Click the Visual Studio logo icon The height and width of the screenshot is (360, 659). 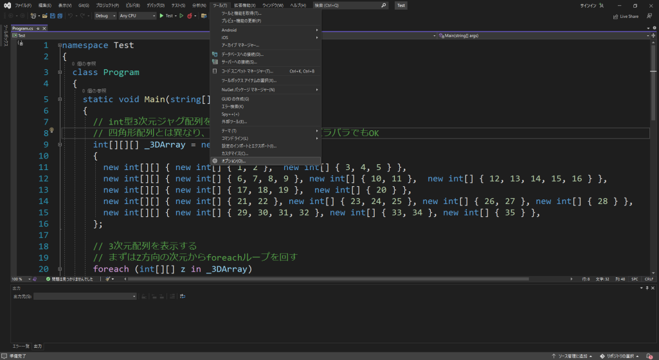tap(7, 5)
